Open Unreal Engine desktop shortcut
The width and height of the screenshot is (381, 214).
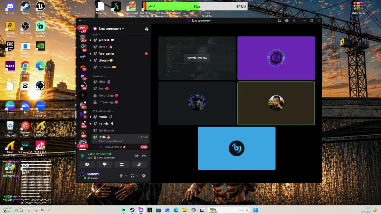pyautogui.click(x=40, y=10)
